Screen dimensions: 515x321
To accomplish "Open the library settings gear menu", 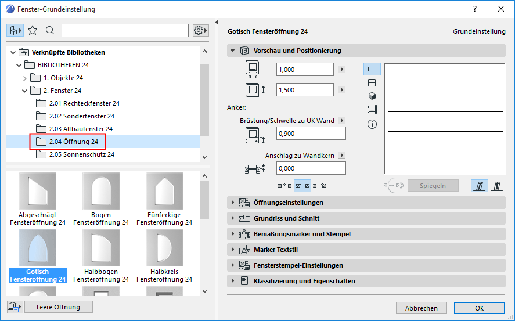I will [x=200, y=30].
